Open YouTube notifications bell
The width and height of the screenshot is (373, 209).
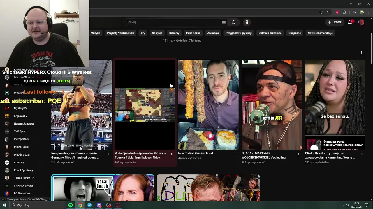click(350, 22)
